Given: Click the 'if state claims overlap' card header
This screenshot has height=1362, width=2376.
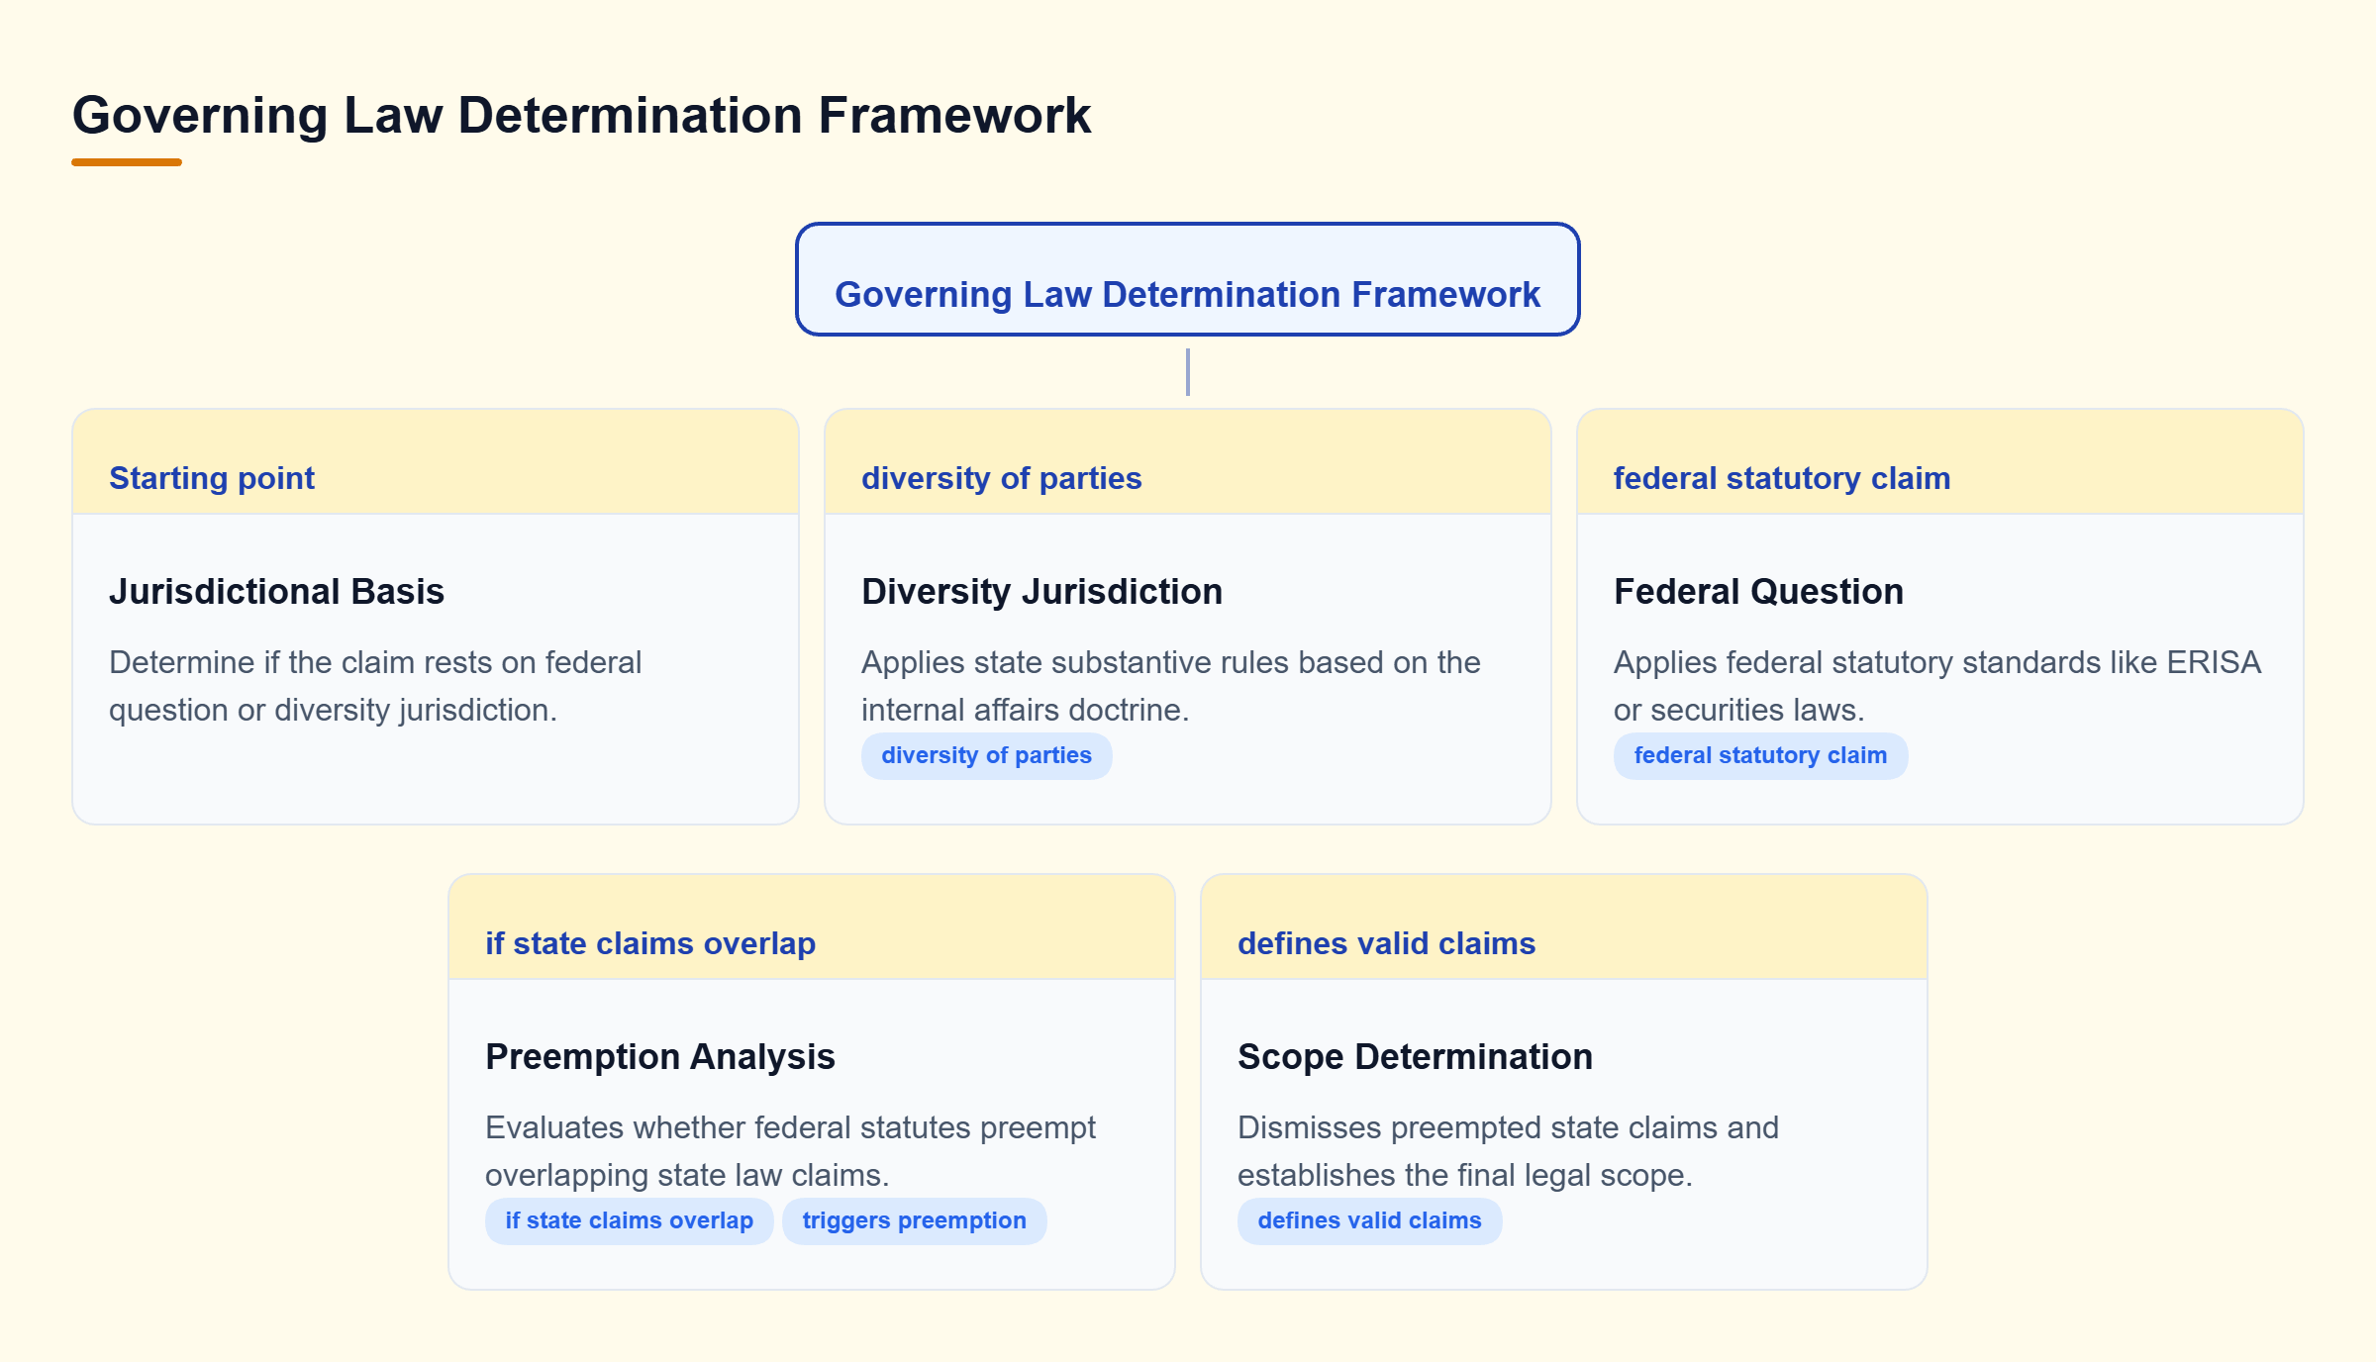Looking at the screenshot, I should (x=812, y=927).
